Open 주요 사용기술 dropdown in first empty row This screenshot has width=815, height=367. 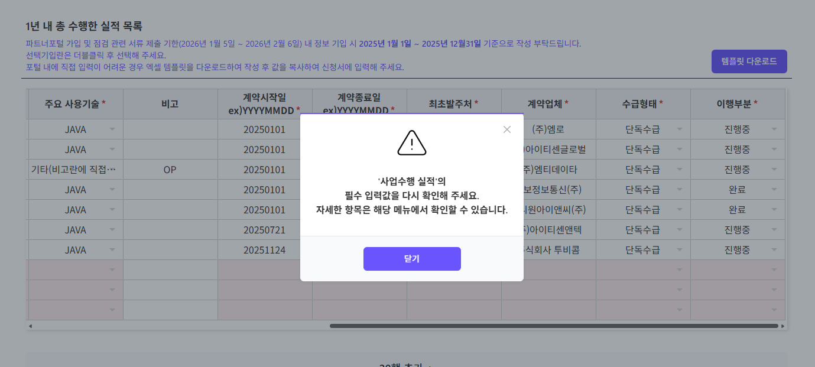pyautogui.click(x=112, y=270)
